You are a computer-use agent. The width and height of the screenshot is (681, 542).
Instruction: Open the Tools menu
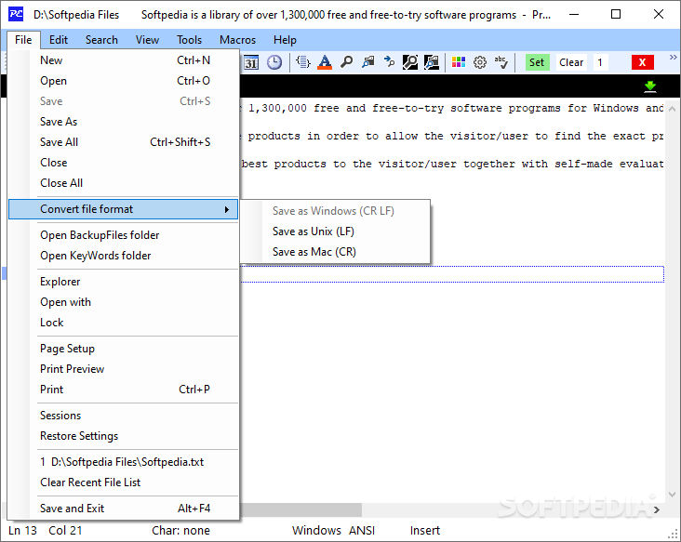click(190, 40)
